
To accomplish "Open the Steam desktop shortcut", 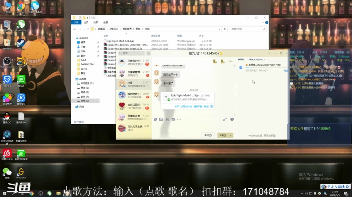I will coord(21,44).
